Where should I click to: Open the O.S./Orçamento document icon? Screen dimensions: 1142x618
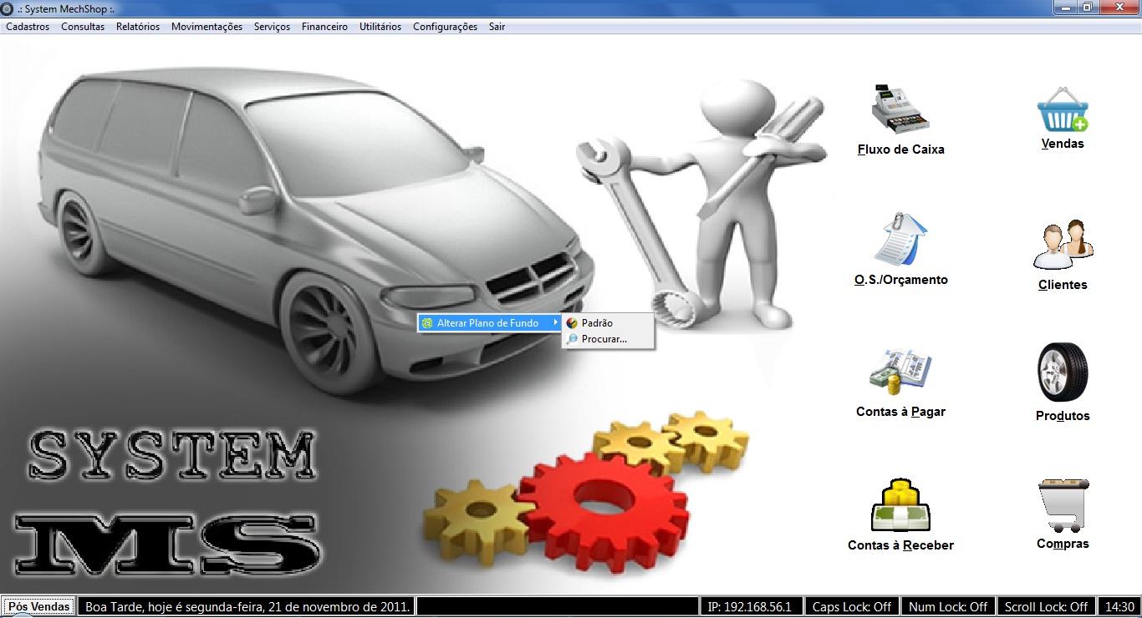(x=900, y=241)
